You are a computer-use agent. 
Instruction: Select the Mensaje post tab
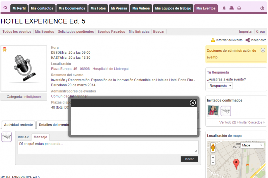point(40,137)
